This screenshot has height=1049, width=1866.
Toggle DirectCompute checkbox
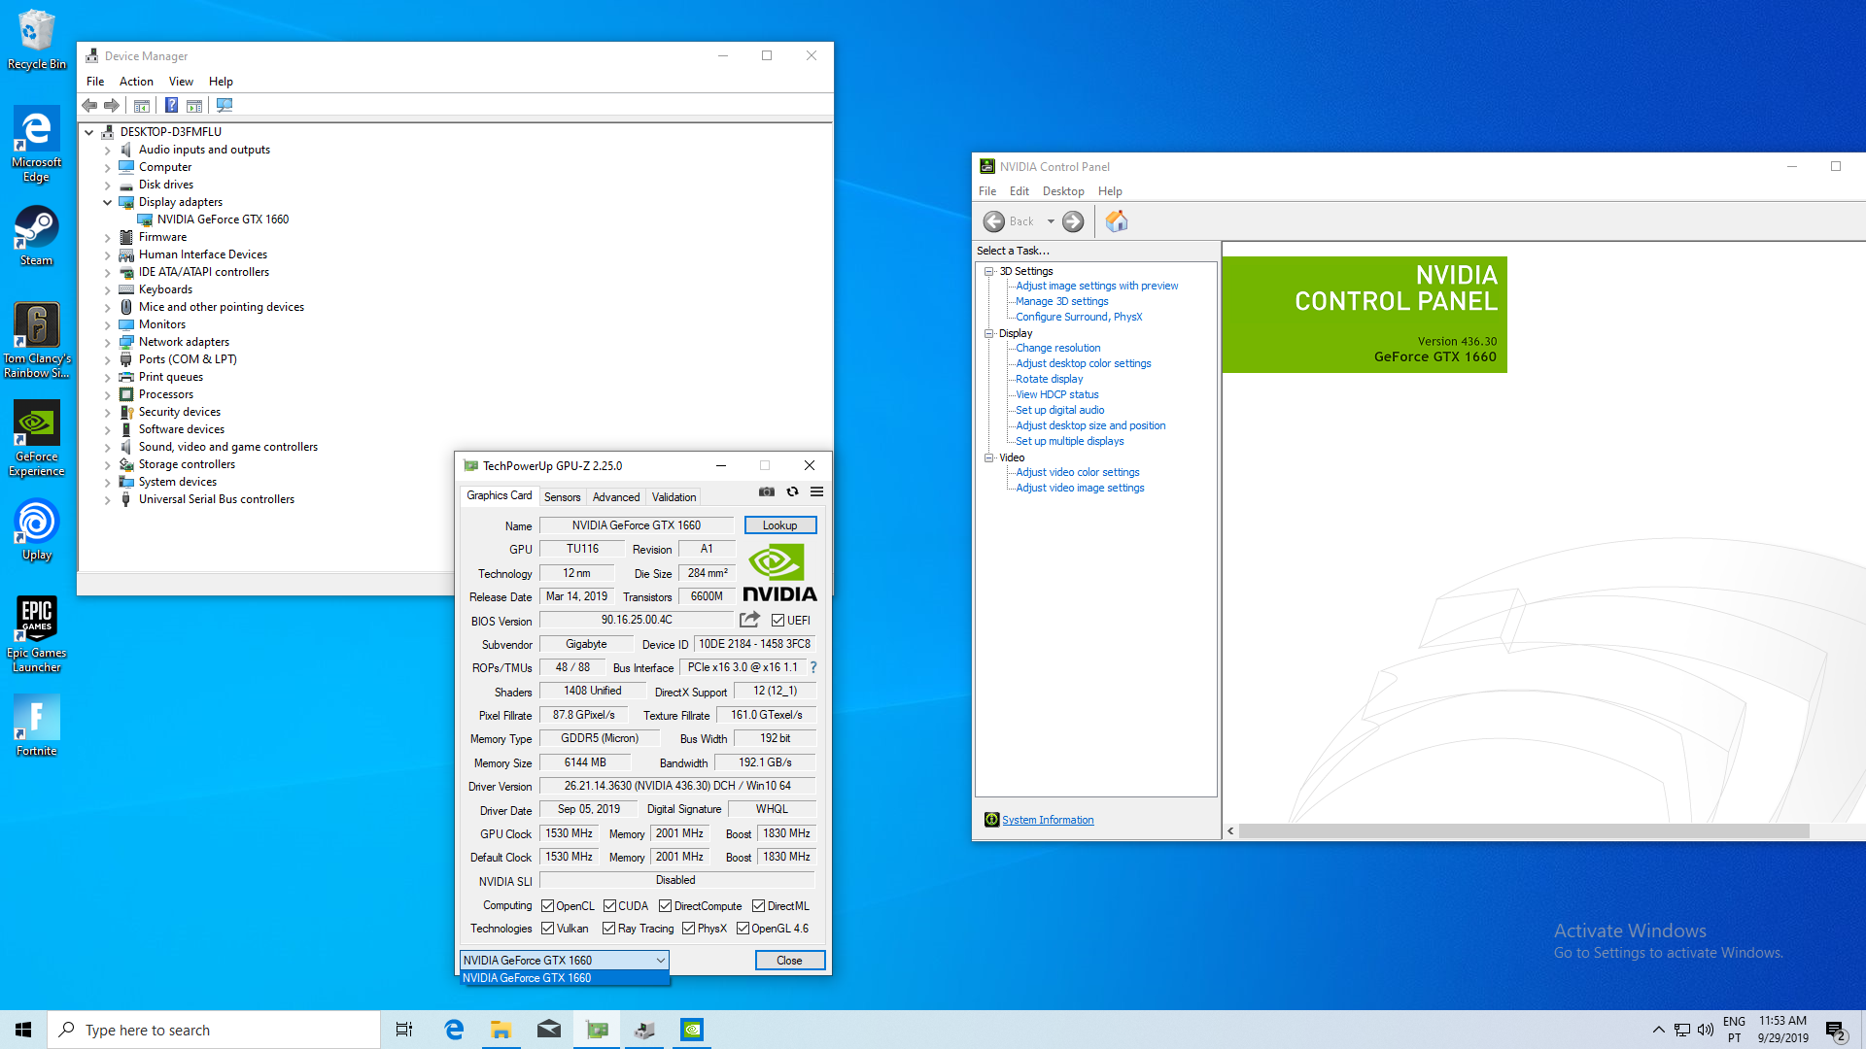(x=665, y=906)
